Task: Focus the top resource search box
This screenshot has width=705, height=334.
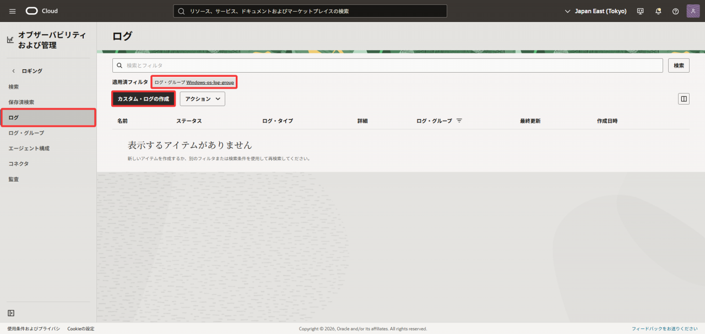Action: [310, 11]
